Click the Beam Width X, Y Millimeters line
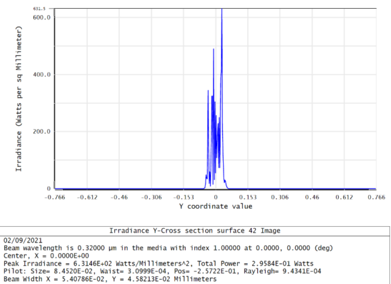The width and height of the screenshot is (391, 284). coord(110,279)
